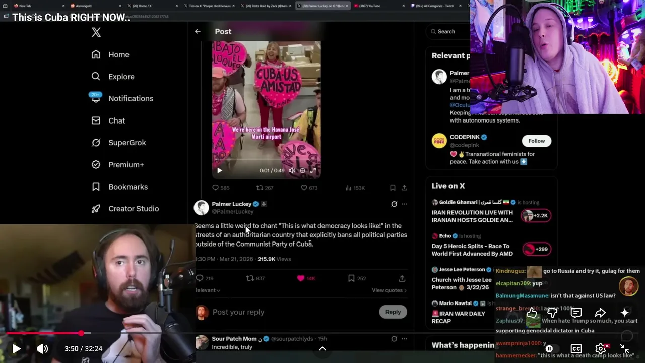Viewport: 645px width, 363px height.
Task: Play the YouTube video
Action: pos(16,348)
